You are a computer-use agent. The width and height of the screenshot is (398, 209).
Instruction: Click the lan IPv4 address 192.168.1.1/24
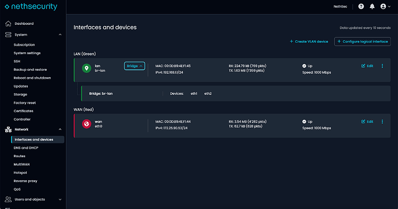[173, 73]
